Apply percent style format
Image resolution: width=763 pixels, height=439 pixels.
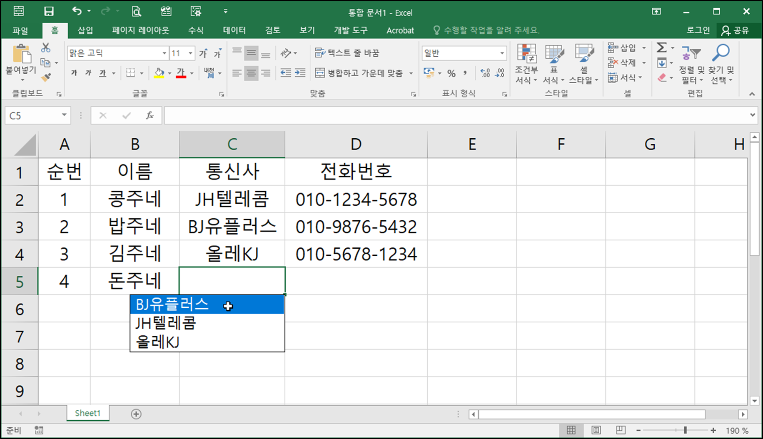coord(451,73)
